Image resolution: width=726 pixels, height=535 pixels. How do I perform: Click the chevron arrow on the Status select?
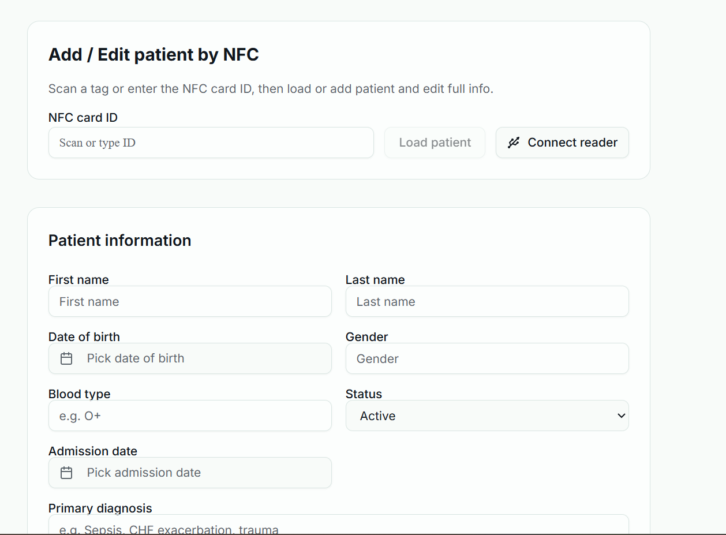pos(621,416)
